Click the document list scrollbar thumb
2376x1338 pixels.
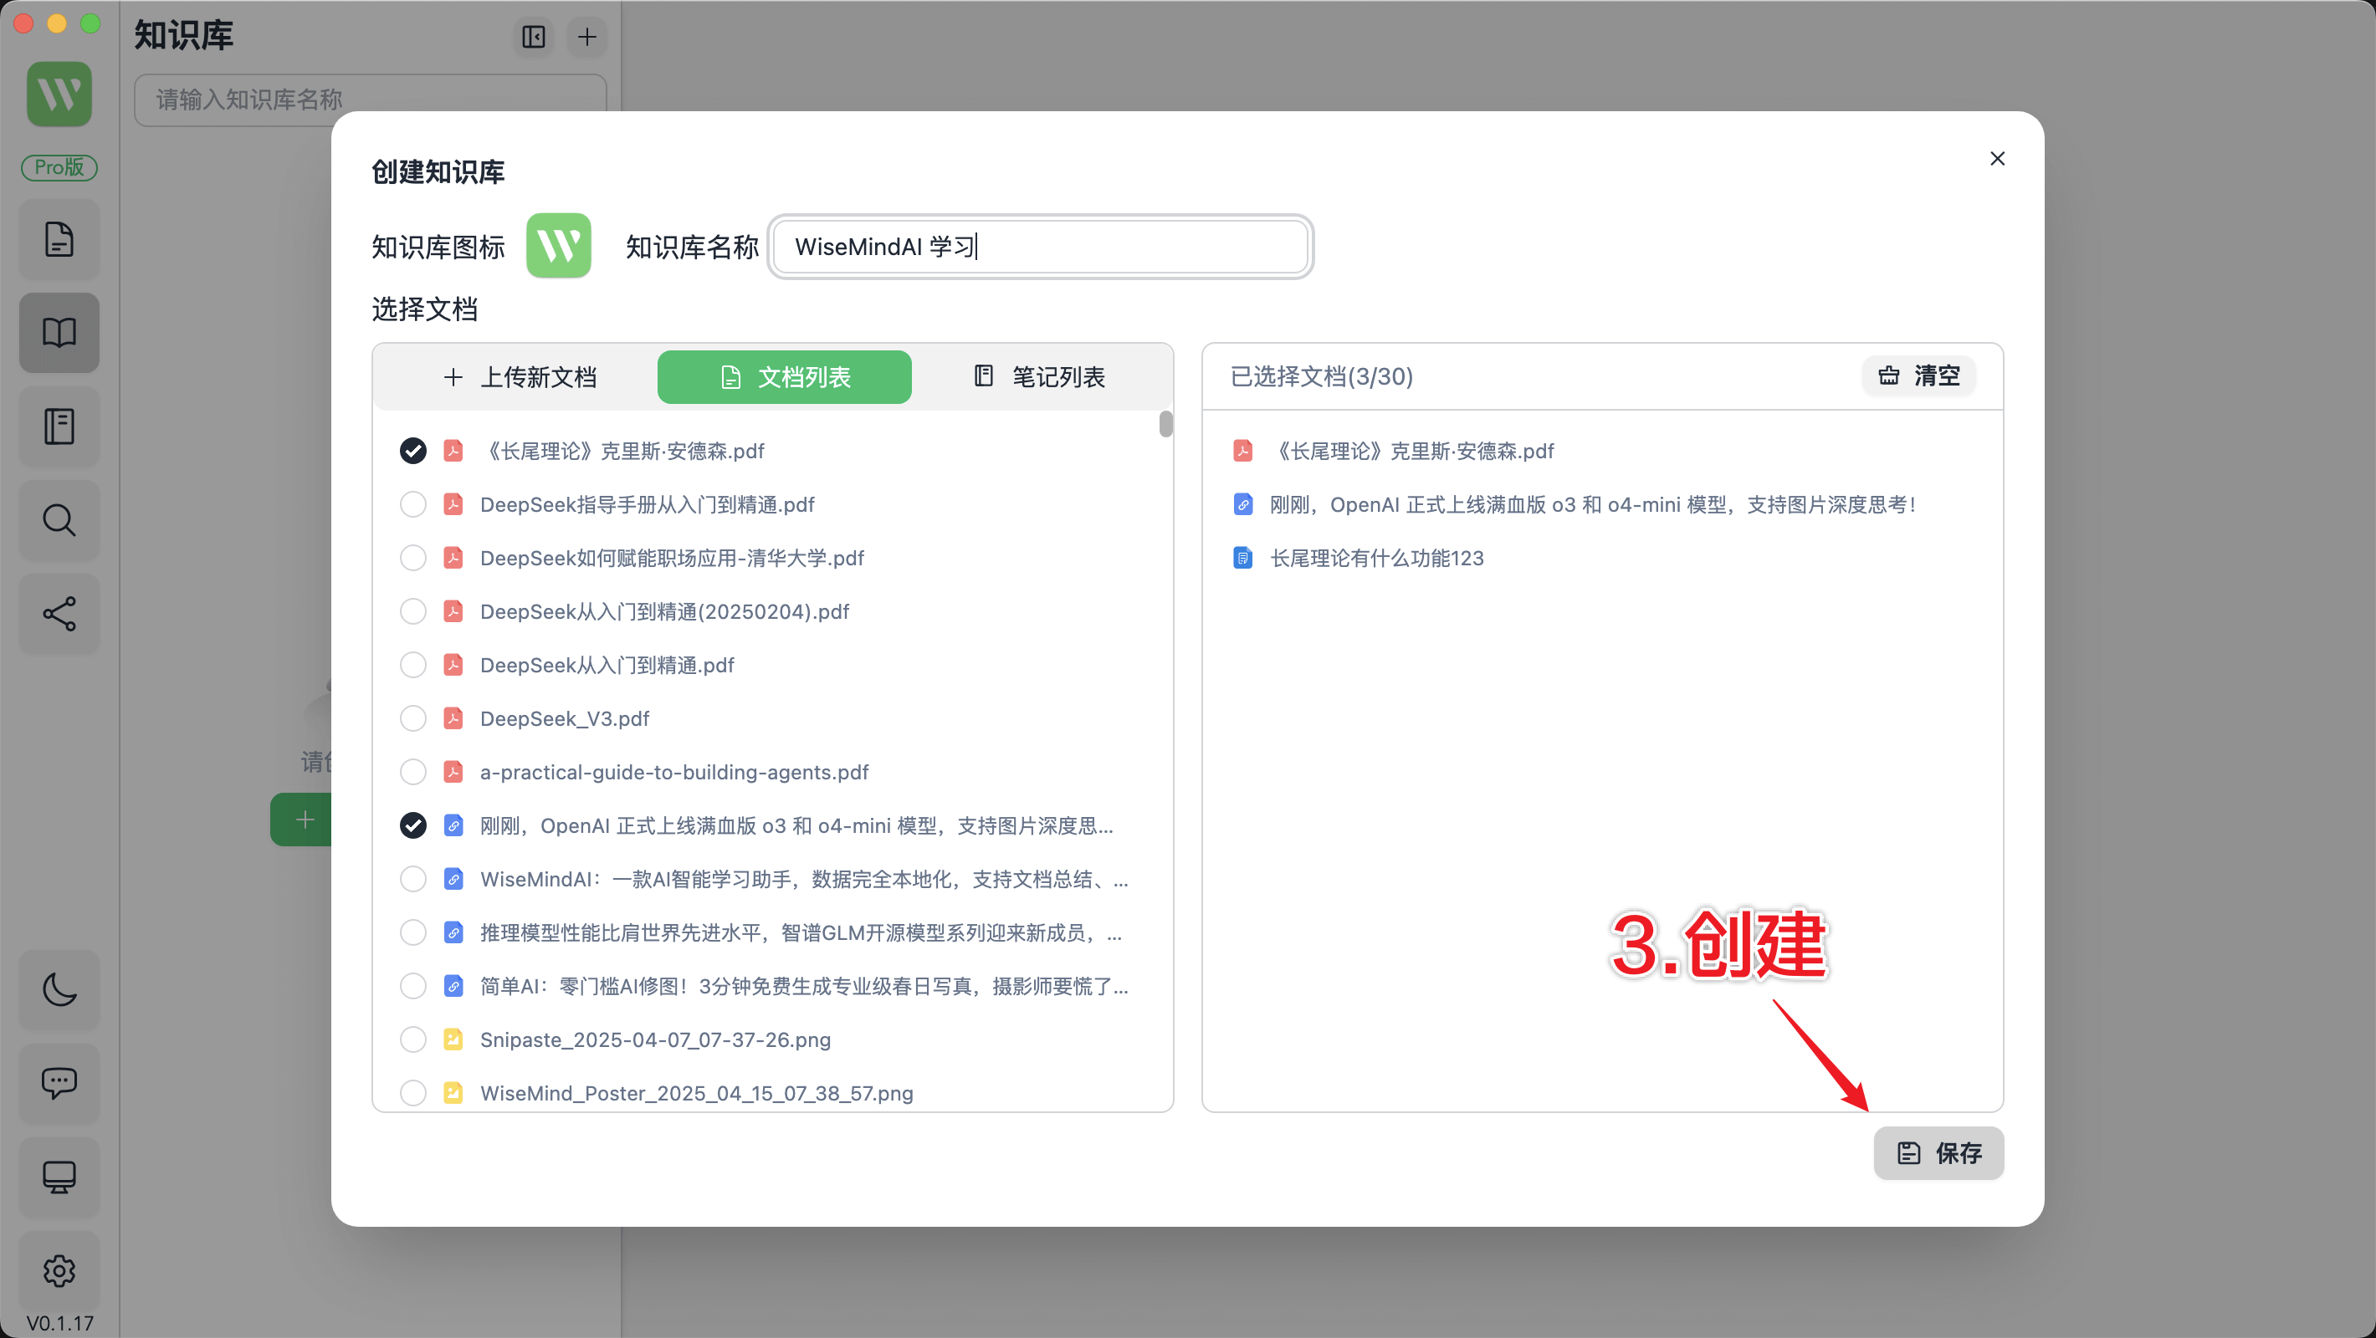(1166, 424)
